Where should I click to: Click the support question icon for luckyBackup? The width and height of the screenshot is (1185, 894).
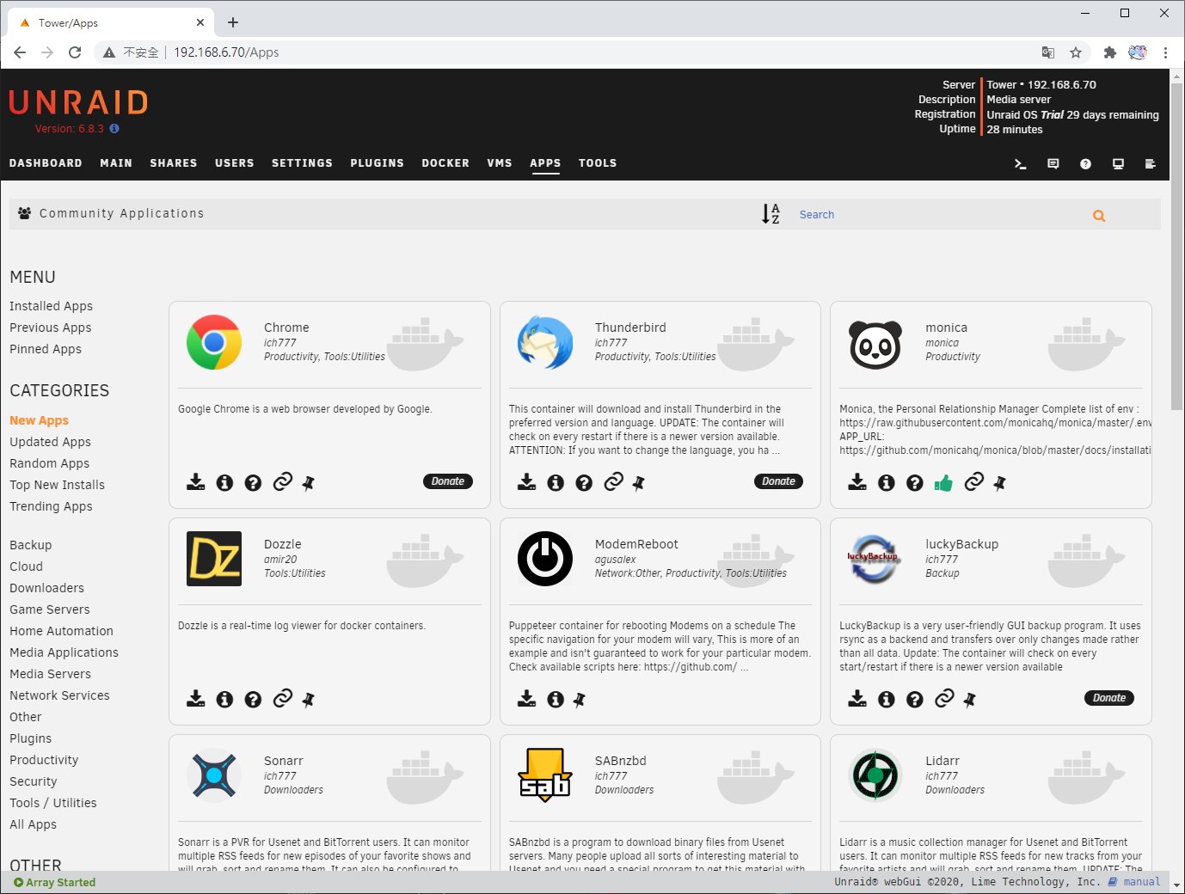(915, 700)
